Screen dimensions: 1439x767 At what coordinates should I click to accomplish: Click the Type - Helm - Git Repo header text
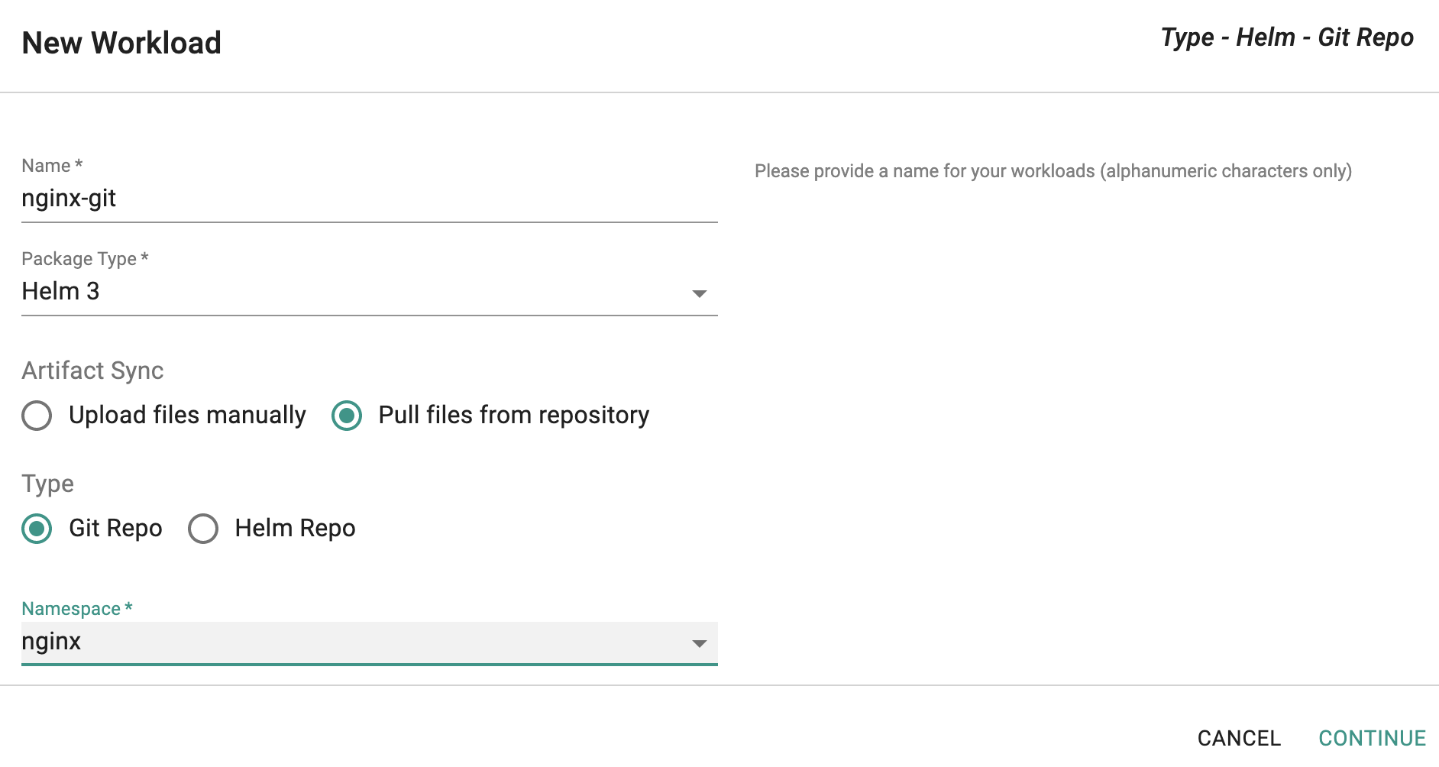coord(1287,37)
